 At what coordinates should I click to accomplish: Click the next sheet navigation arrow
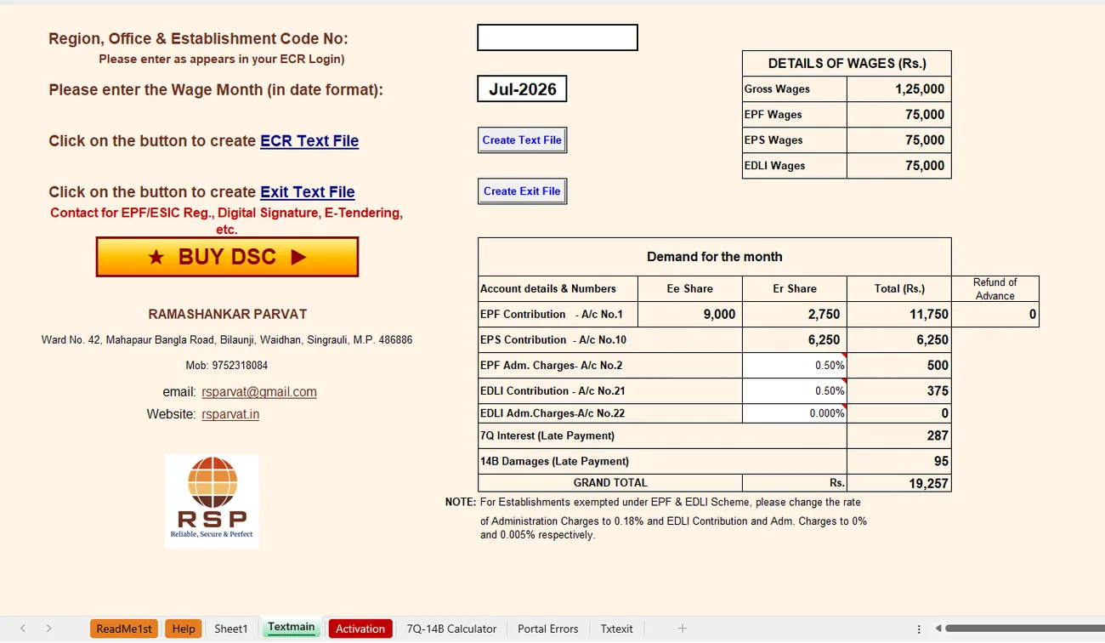(49, 629)
